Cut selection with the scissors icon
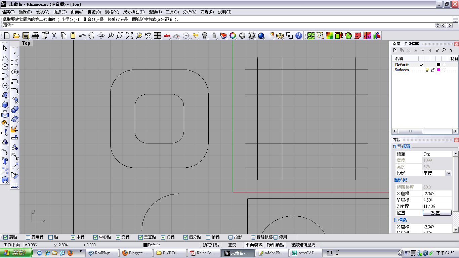Screen dimensions: 459x258 pyautogui.click(x=54, y=35)
